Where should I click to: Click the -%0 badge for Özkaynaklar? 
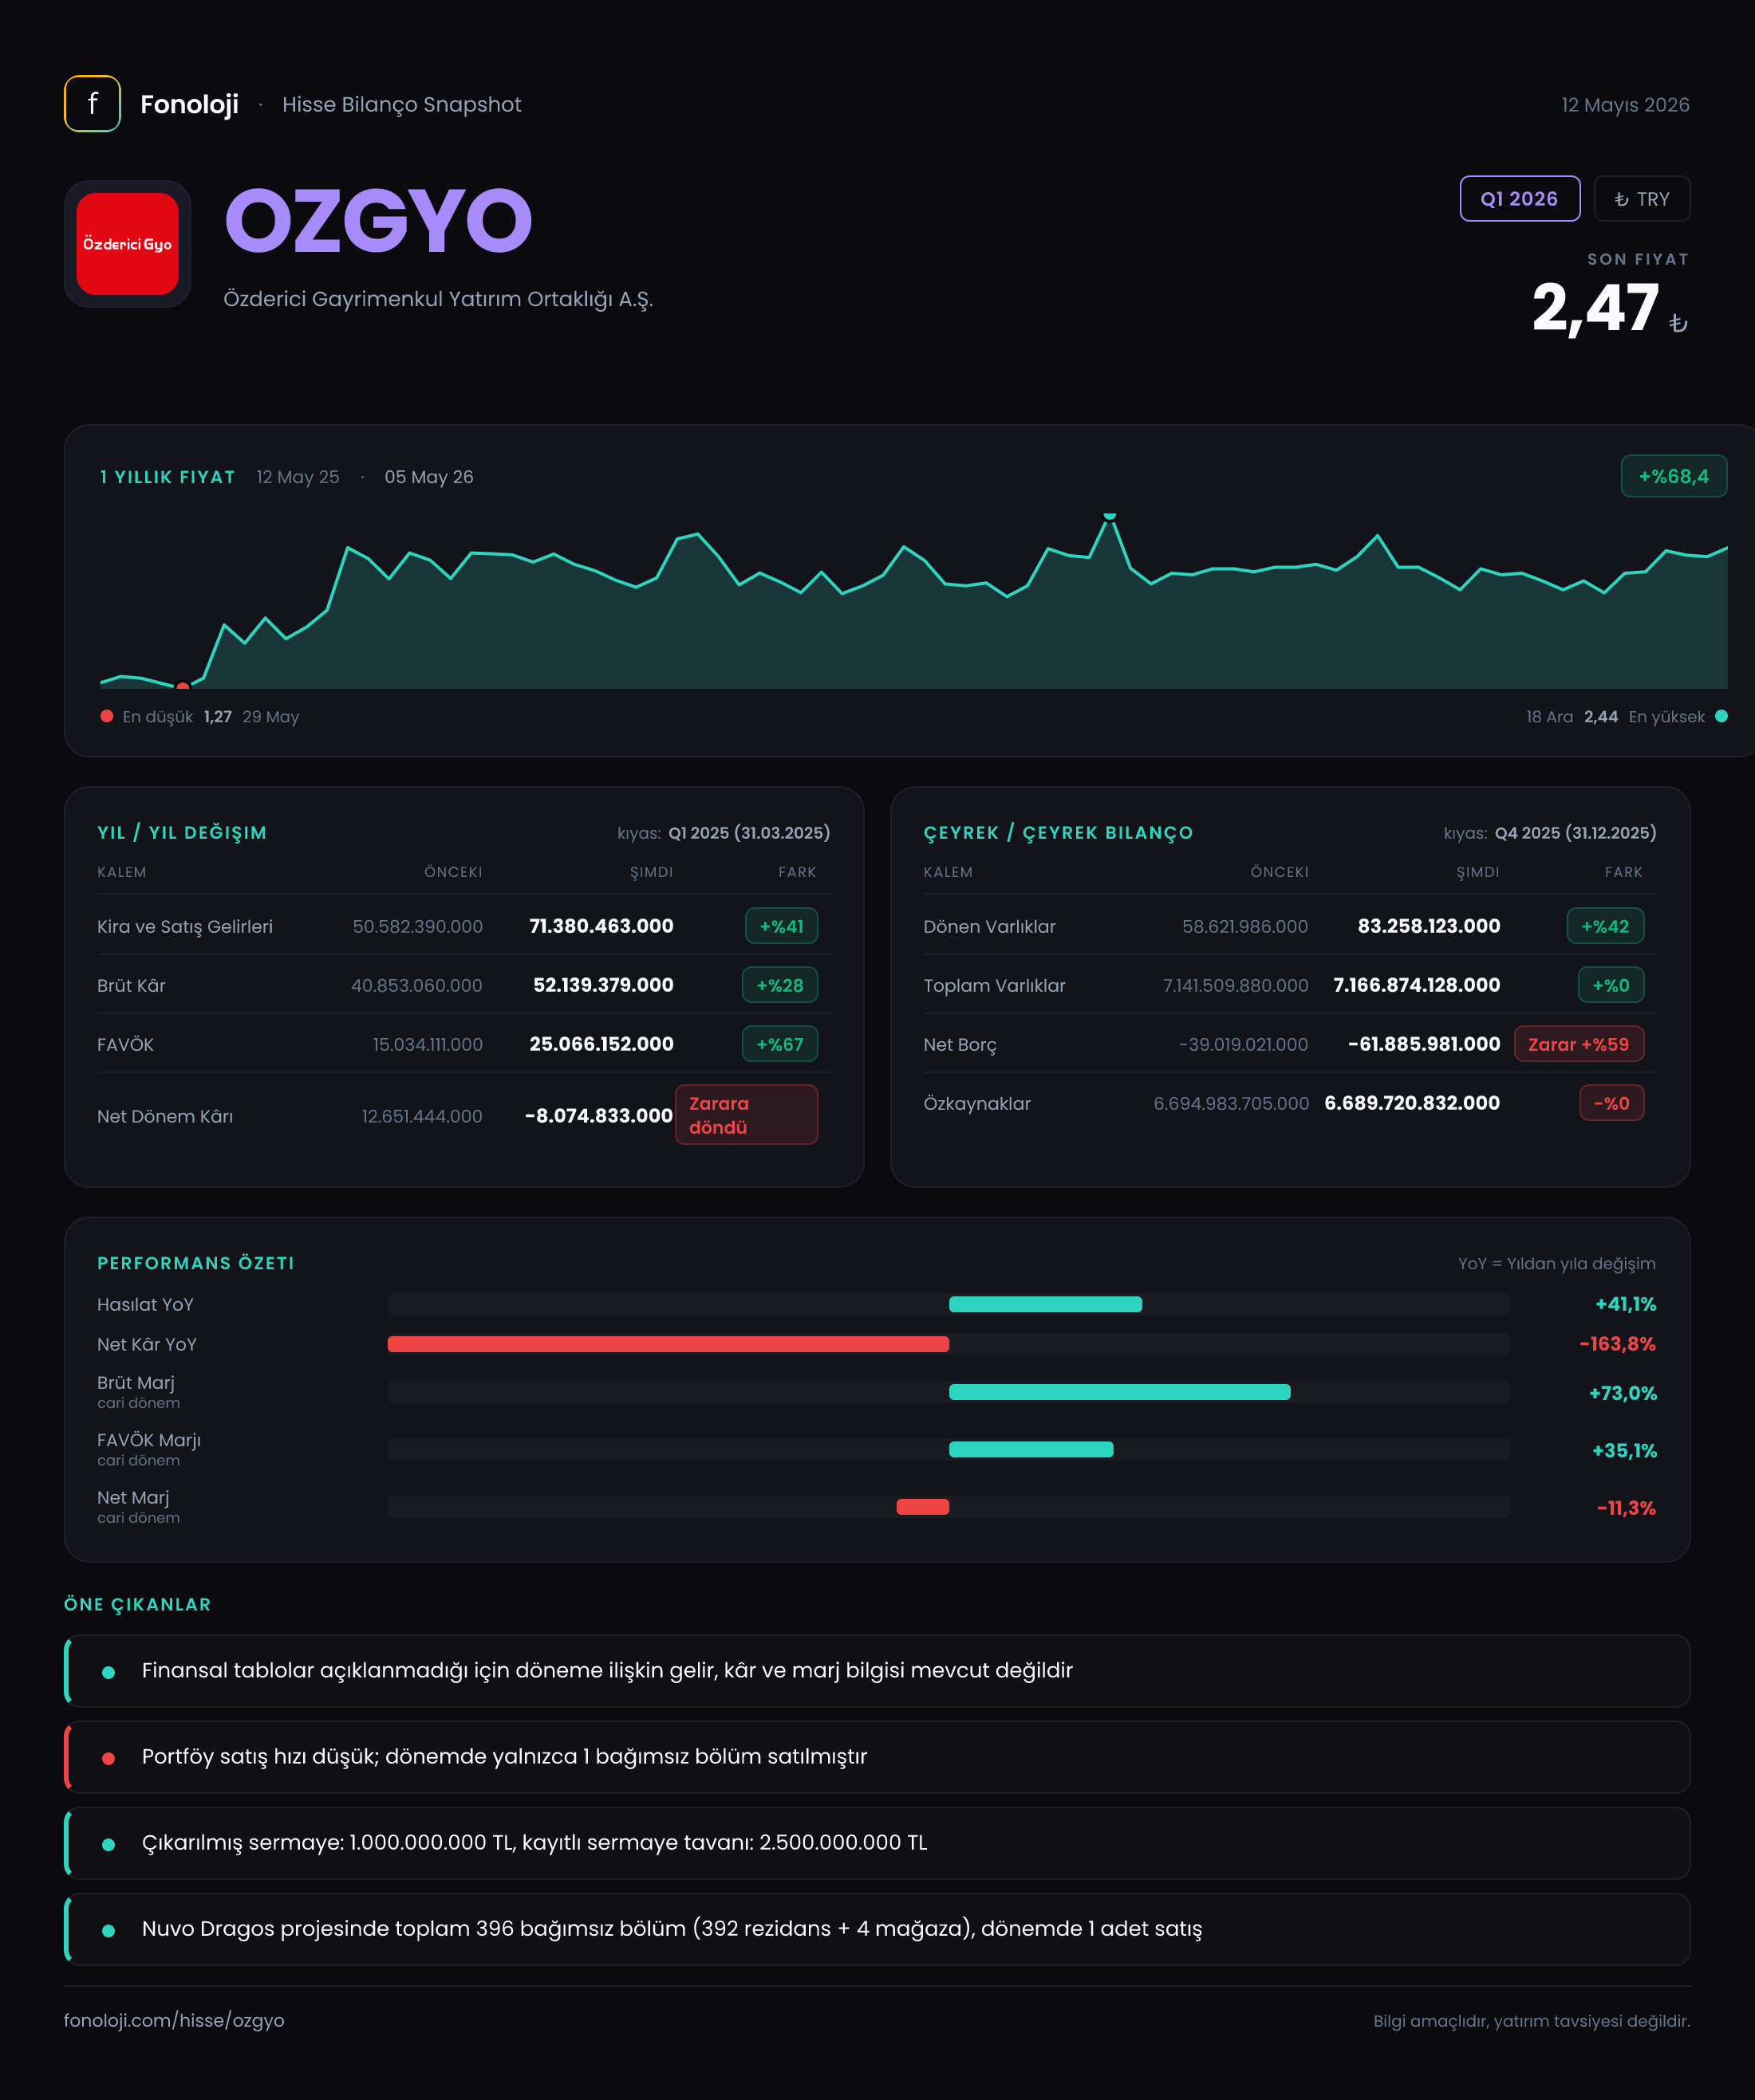pyautogui.click(x=1611, y=1103)
